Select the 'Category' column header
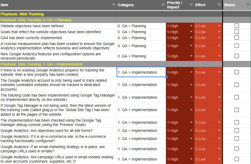Viewport: 251px width, 164px height. click(141, 5)
